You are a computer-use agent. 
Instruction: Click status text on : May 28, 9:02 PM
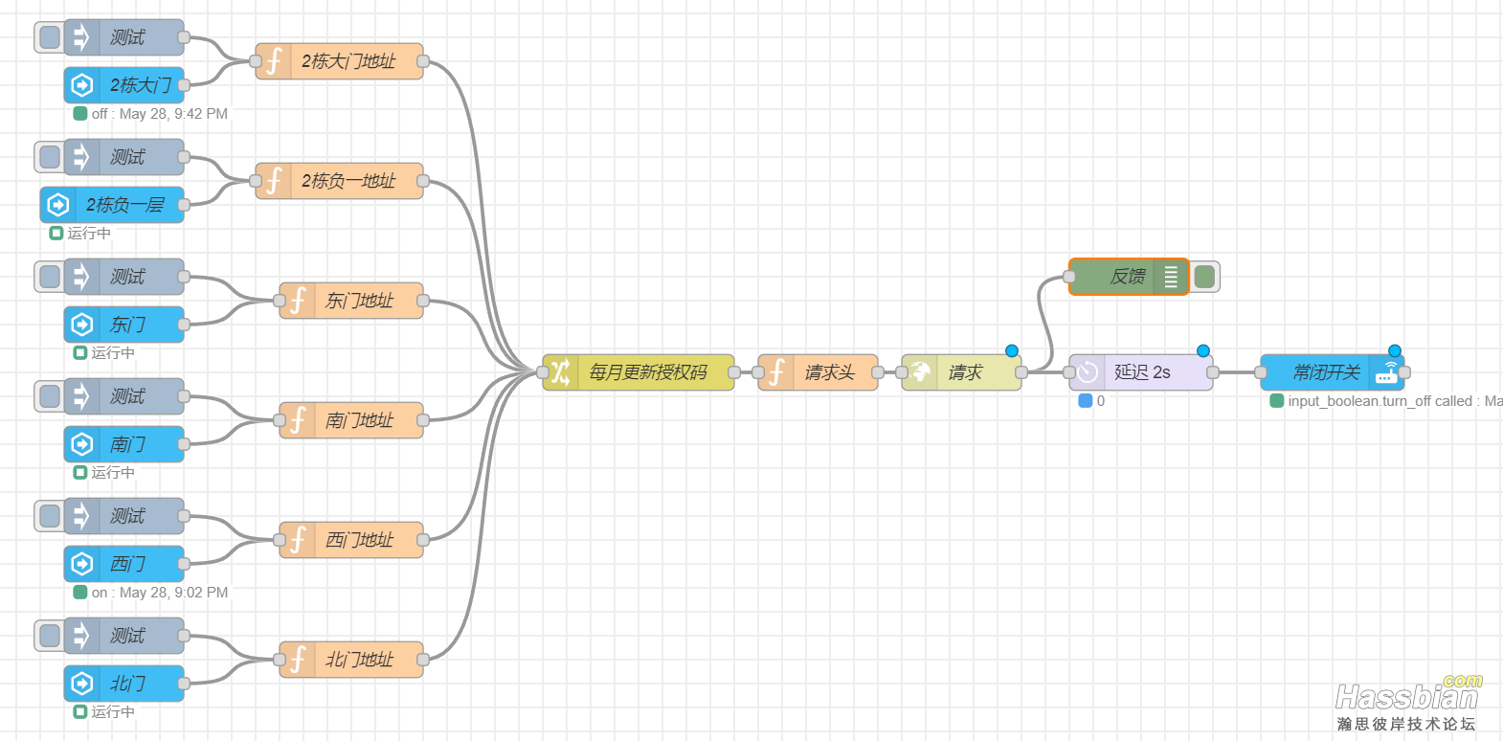coord(159,593)
